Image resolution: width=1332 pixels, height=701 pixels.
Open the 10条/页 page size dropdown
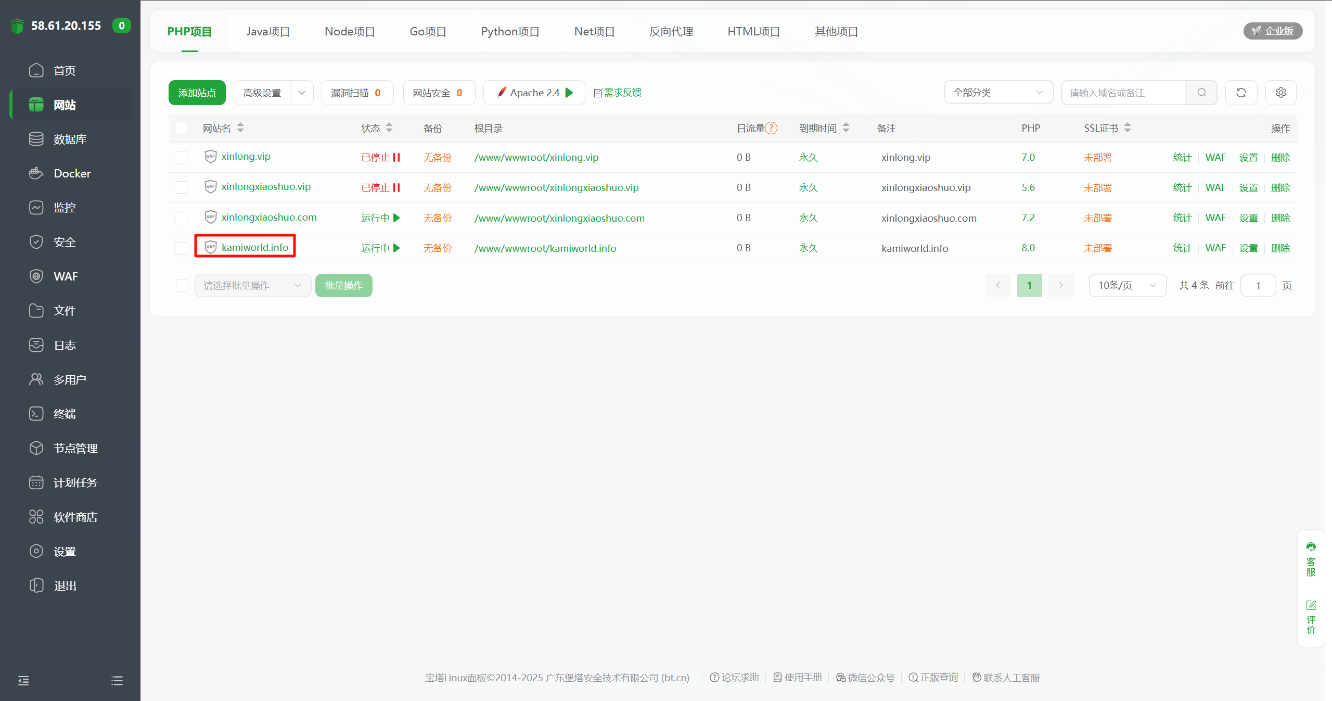pyautogui.click(x=1127, y=285)
